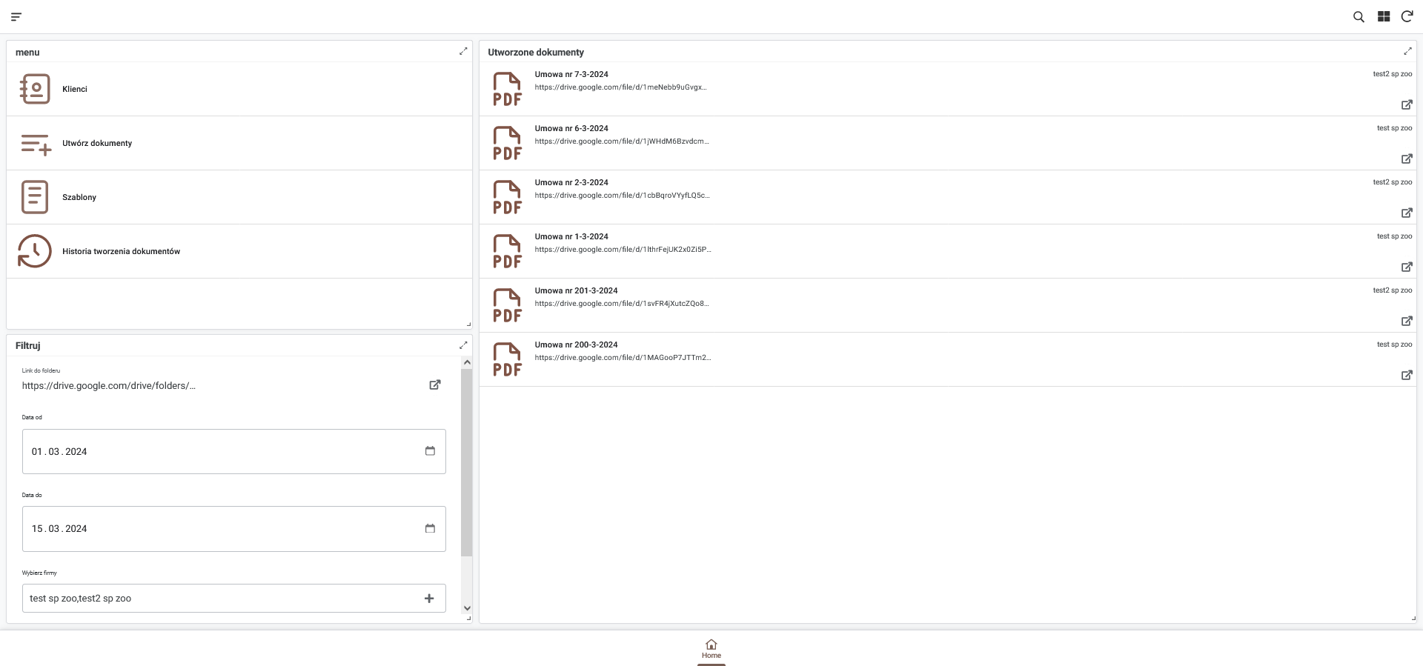This screenshot has height=666, width=1423.
Task: Open Historia tworzenia dokumentów
Action: [x=121, y=251]
